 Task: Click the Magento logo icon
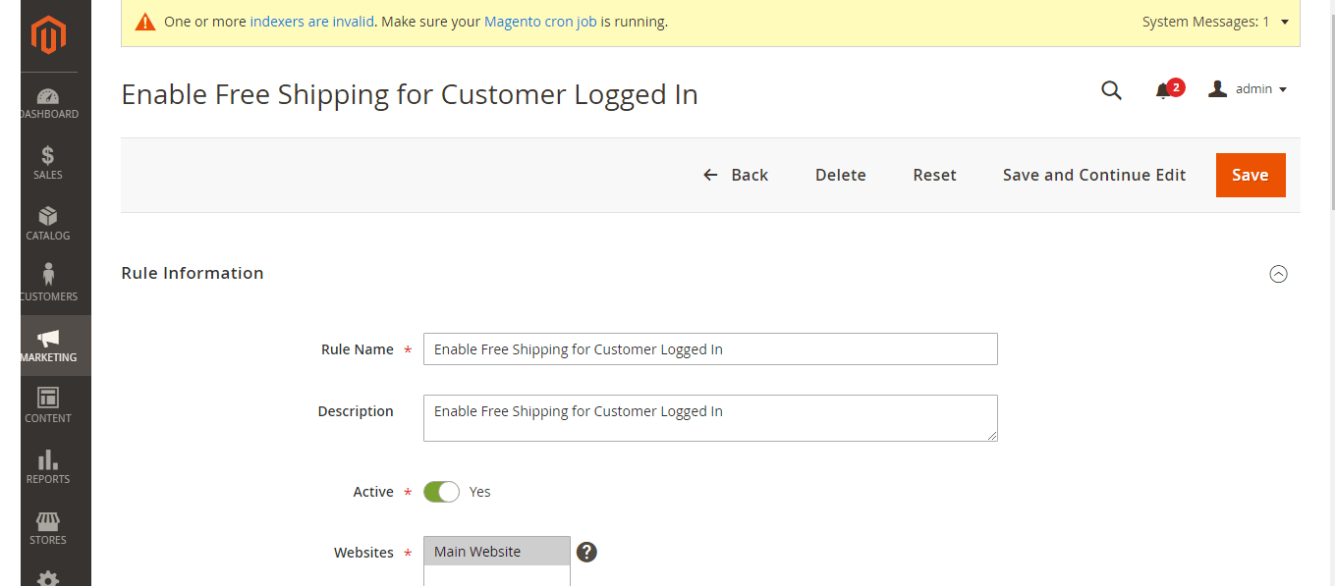(x=48, y=36)
